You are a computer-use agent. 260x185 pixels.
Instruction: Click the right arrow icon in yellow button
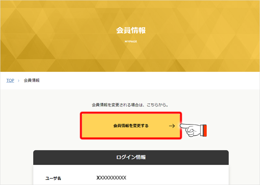[172, 126]
